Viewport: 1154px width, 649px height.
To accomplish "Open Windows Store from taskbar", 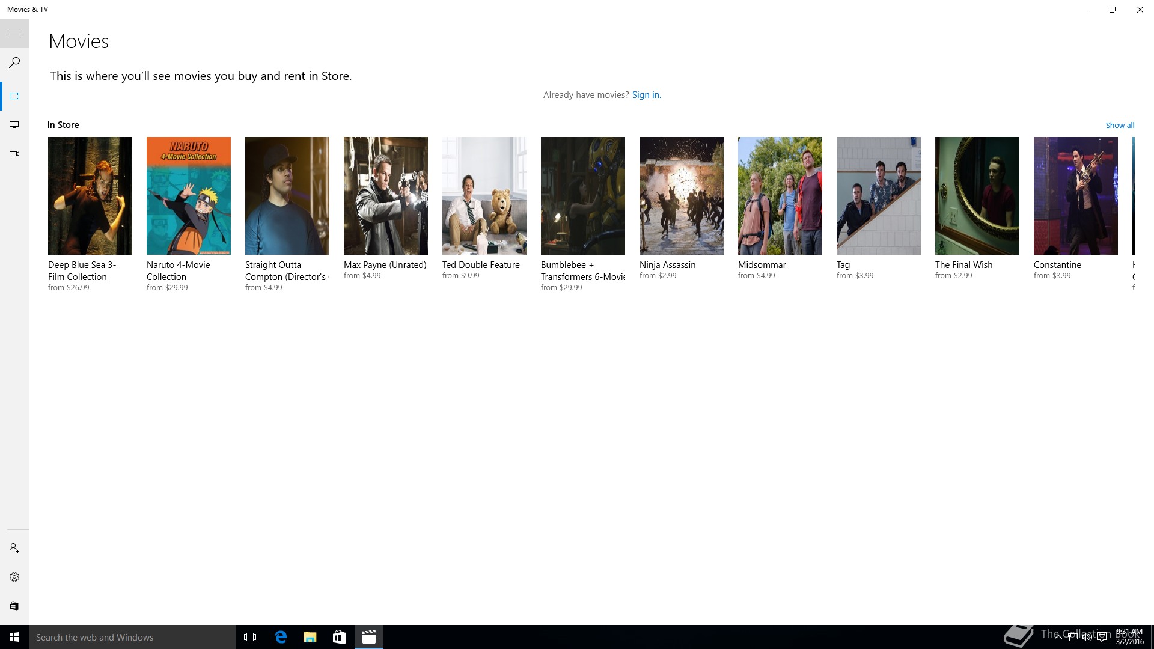I will tap(340, 637).
